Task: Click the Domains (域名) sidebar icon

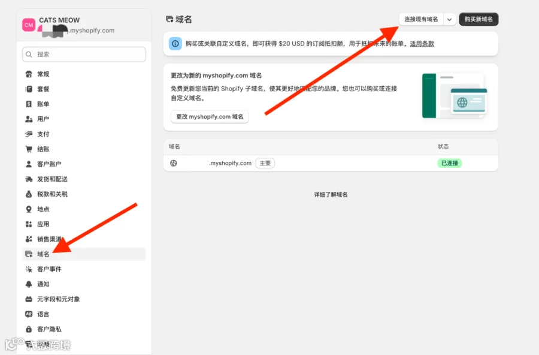Action: (29, 254)
